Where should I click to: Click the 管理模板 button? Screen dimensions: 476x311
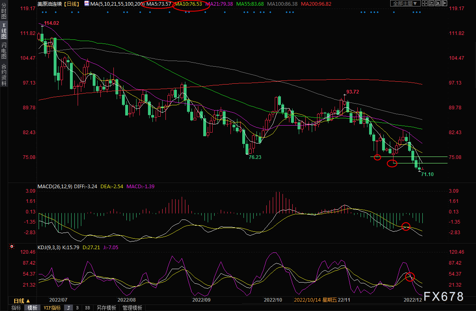point(133,308)
